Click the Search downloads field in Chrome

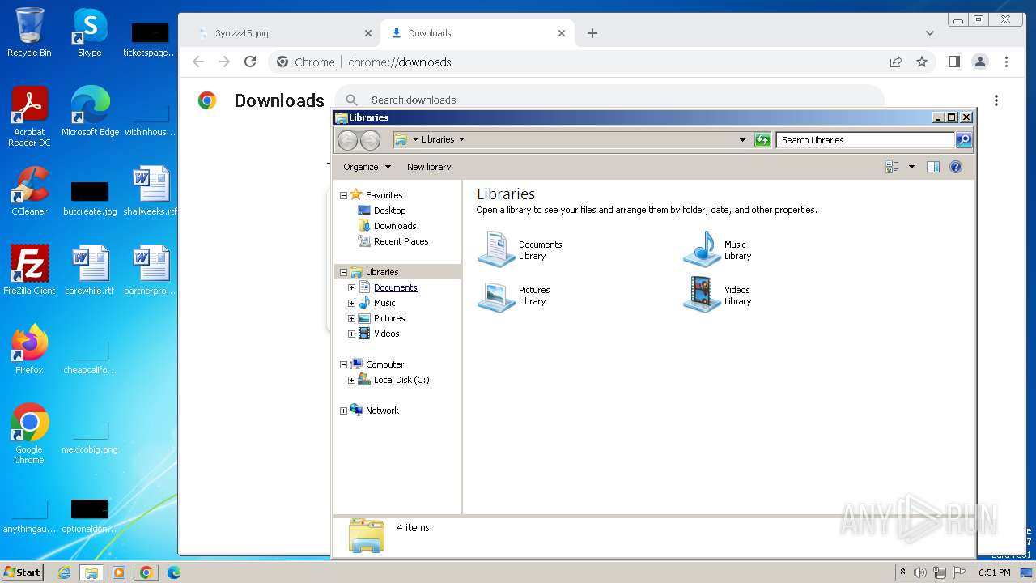(x=611, y=100)
